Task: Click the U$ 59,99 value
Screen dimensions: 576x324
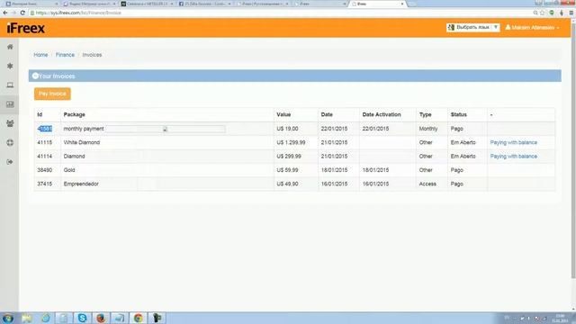Action: point(287,170)
